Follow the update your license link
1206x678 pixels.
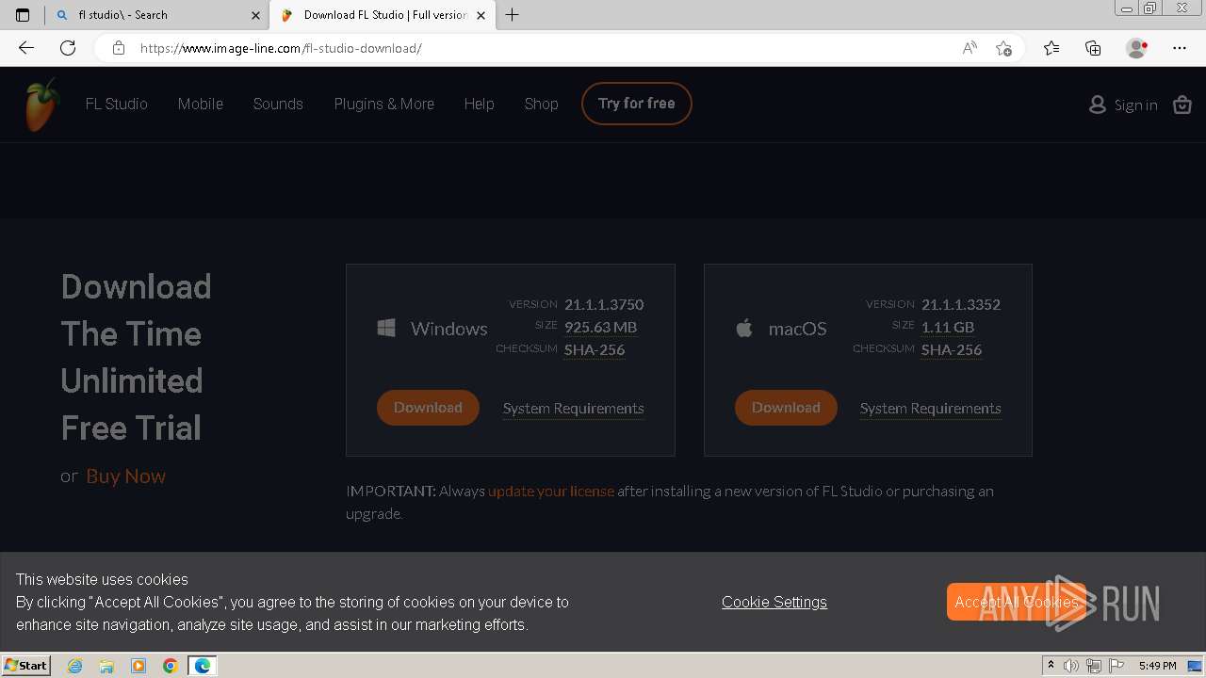[551, 491]
